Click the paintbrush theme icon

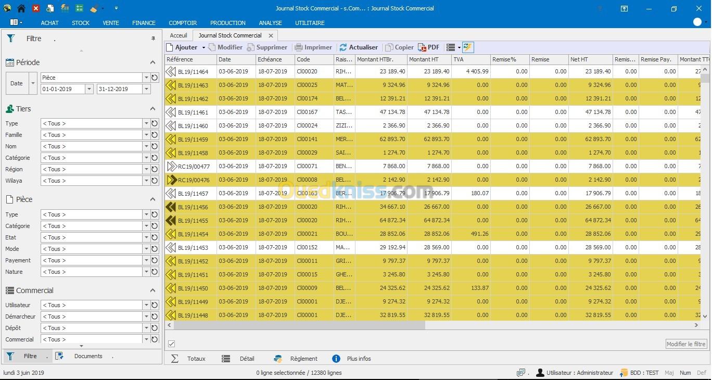pyautogui.click(x=94, y=8)
